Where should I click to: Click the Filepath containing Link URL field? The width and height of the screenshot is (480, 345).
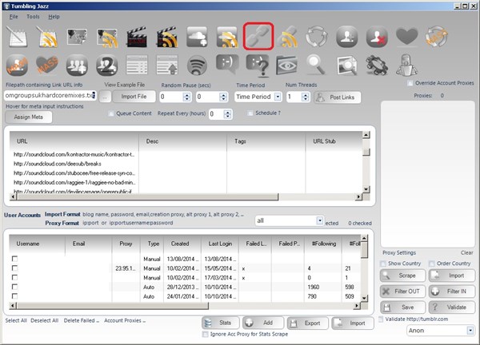(50, 95)
